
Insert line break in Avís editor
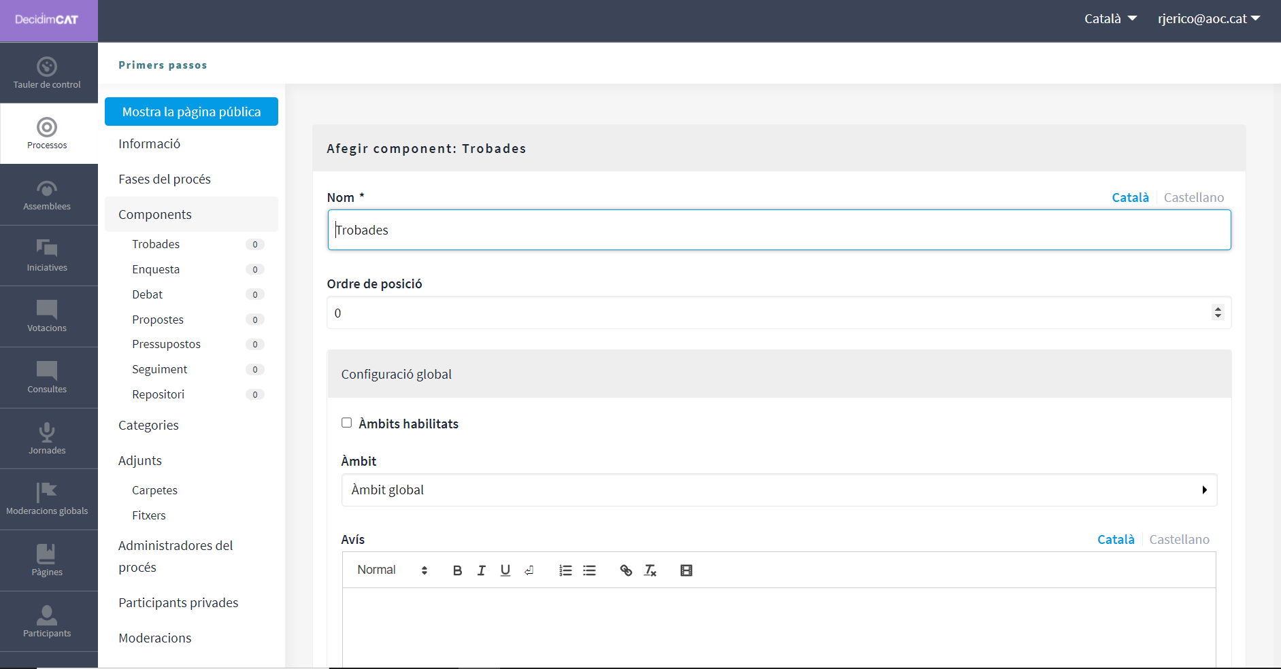[529, 570]
